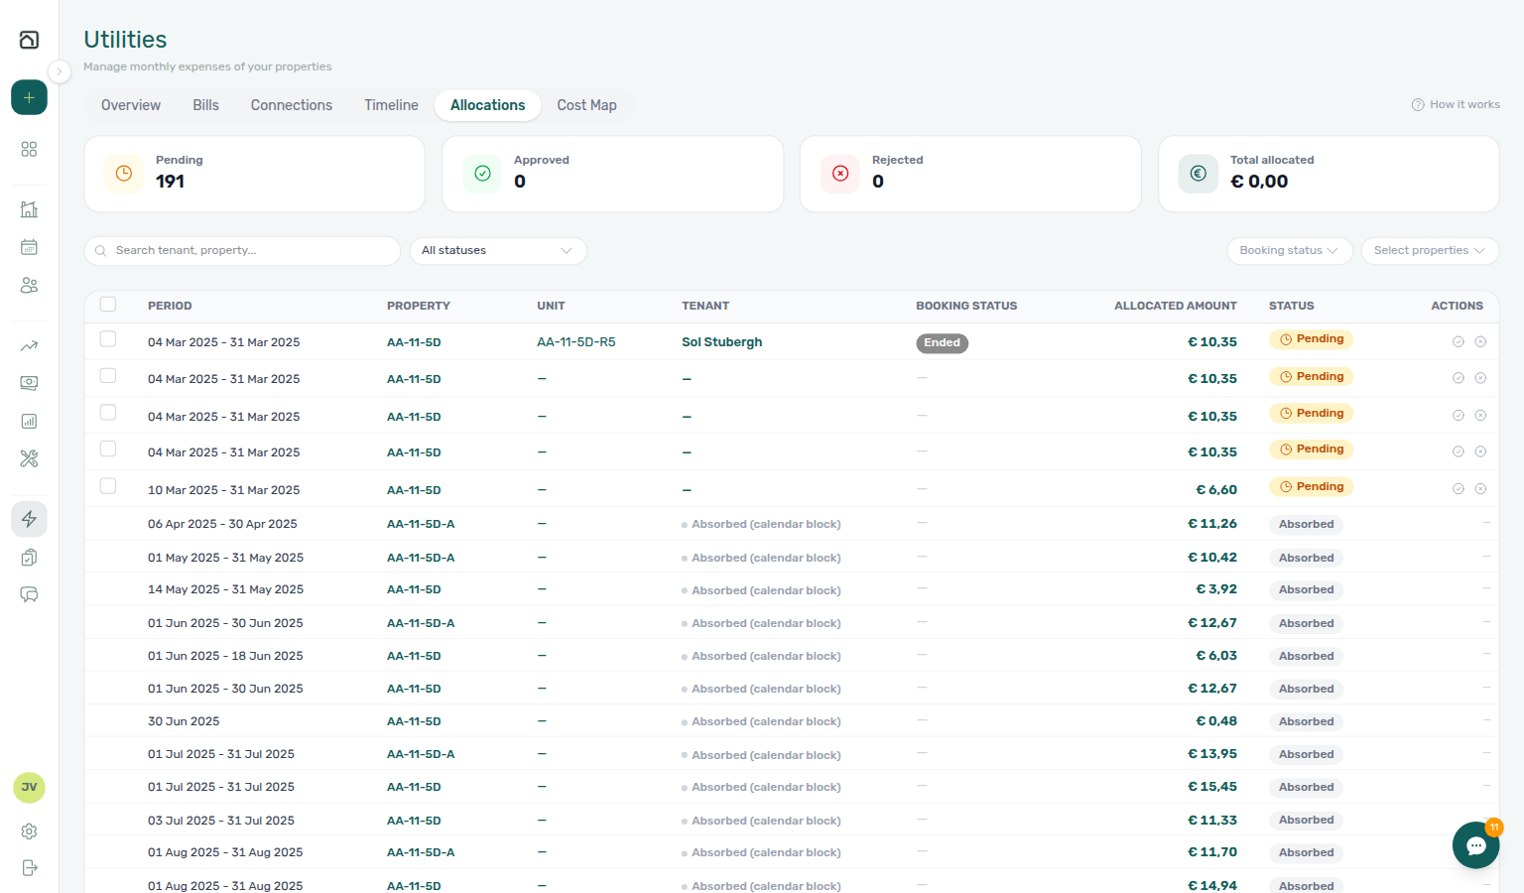Click the logout icon in the sidebar
Viewport: 1524px width, 893px height.
(x=29, y=868)
